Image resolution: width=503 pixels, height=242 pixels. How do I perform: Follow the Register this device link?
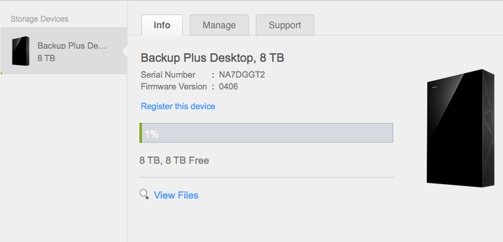tap(178, 107)
